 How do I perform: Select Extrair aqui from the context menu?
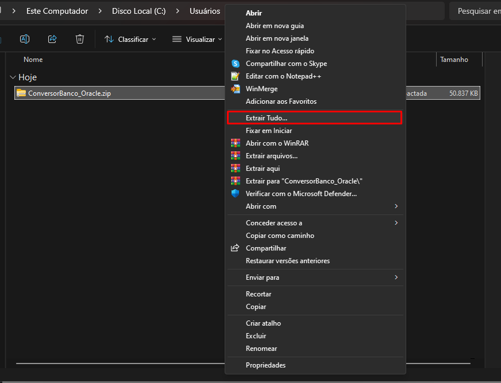point(263,169)
